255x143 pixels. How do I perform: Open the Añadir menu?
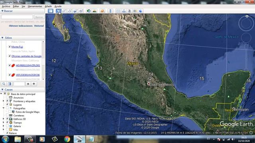point(48,6)
